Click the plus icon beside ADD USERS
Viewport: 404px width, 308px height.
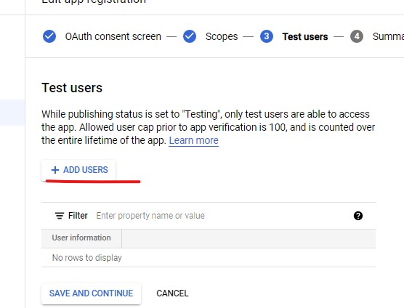coord(55,170)
